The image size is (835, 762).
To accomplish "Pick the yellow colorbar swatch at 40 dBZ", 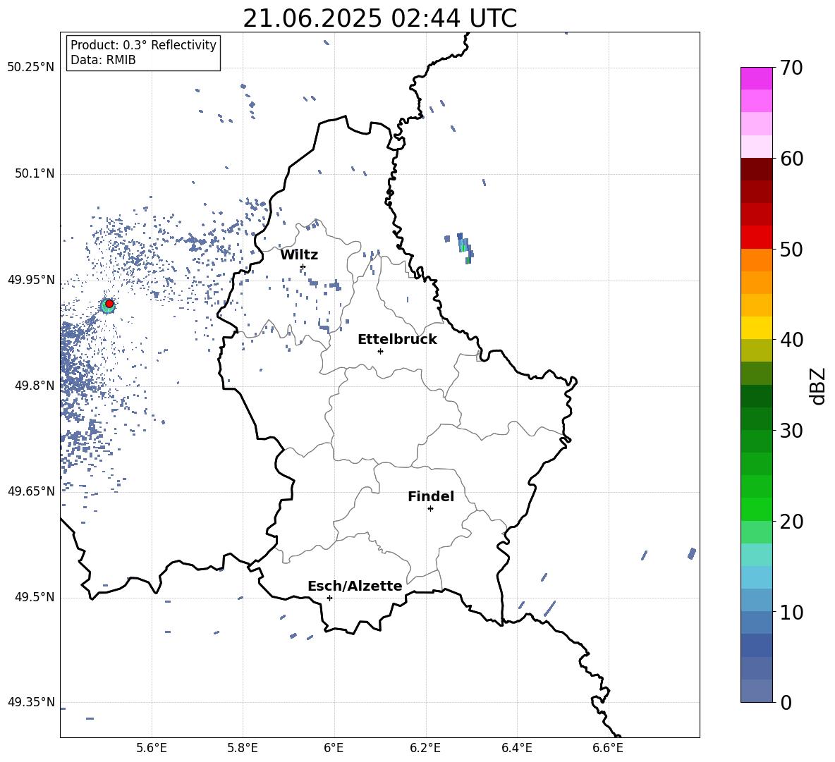I will point(756,328).
